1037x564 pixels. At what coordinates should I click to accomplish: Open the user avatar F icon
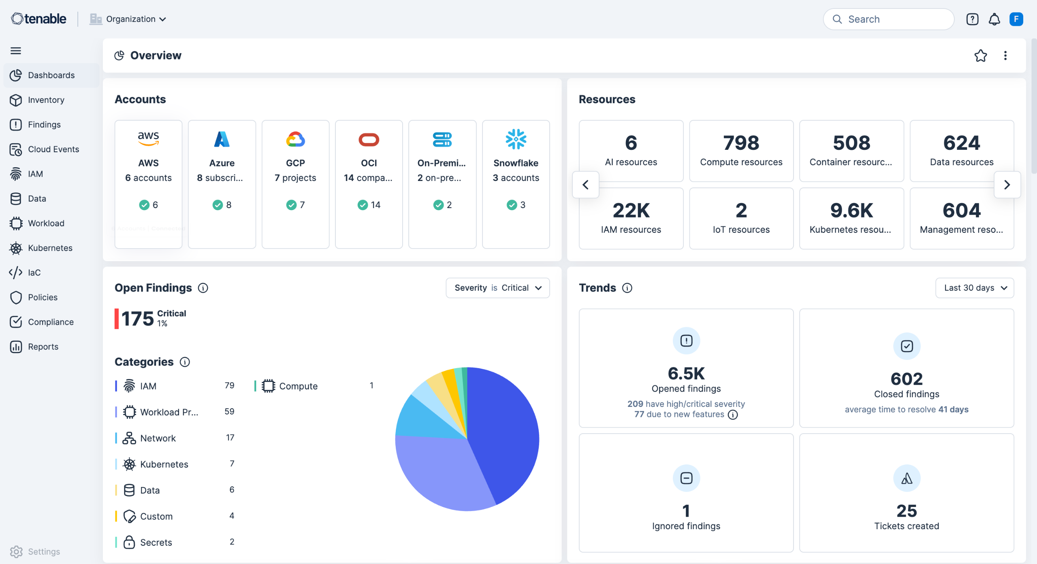tap(1016, 19)
